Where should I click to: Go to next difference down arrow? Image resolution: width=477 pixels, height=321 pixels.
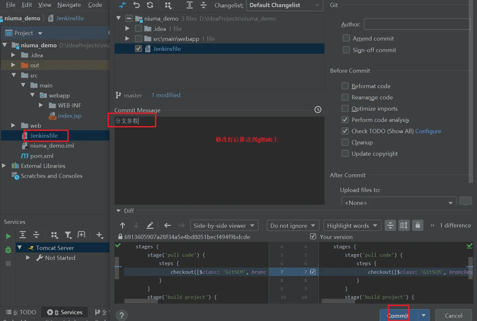click(136, 225)
